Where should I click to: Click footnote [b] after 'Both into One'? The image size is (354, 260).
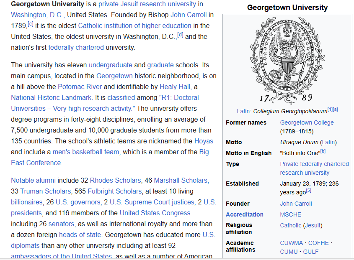323,151
